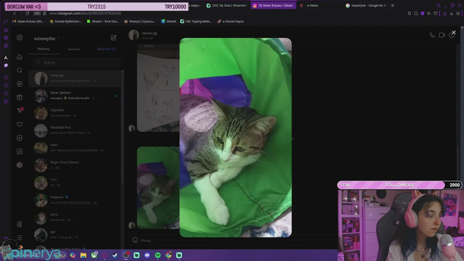
Task: Switch to the Primary inbox tab
Action: pos(43,49)
